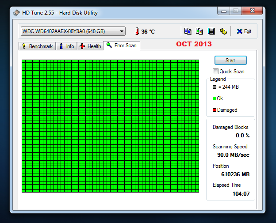The height and width of the screenshot is (223, 276).
Task: Click the copy text to clipboard icon
Action: point(188,31)
